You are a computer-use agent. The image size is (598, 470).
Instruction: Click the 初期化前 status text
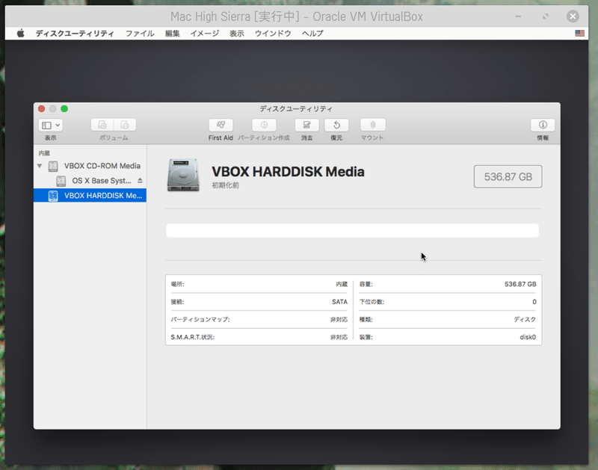(226, 185)
